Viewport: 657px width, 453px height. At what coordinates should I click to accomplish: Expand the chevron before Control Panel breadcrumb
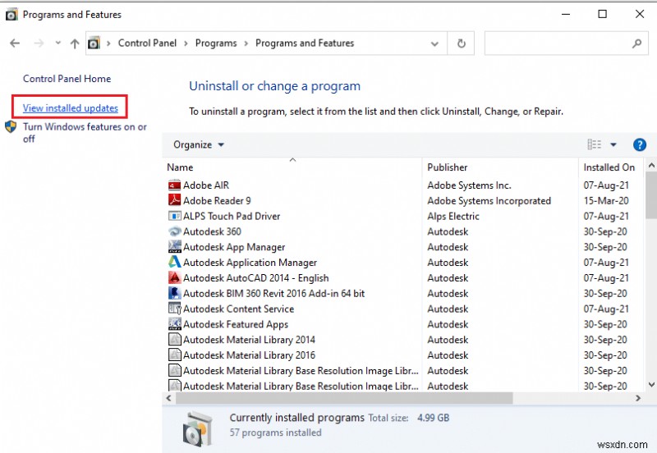108,43
